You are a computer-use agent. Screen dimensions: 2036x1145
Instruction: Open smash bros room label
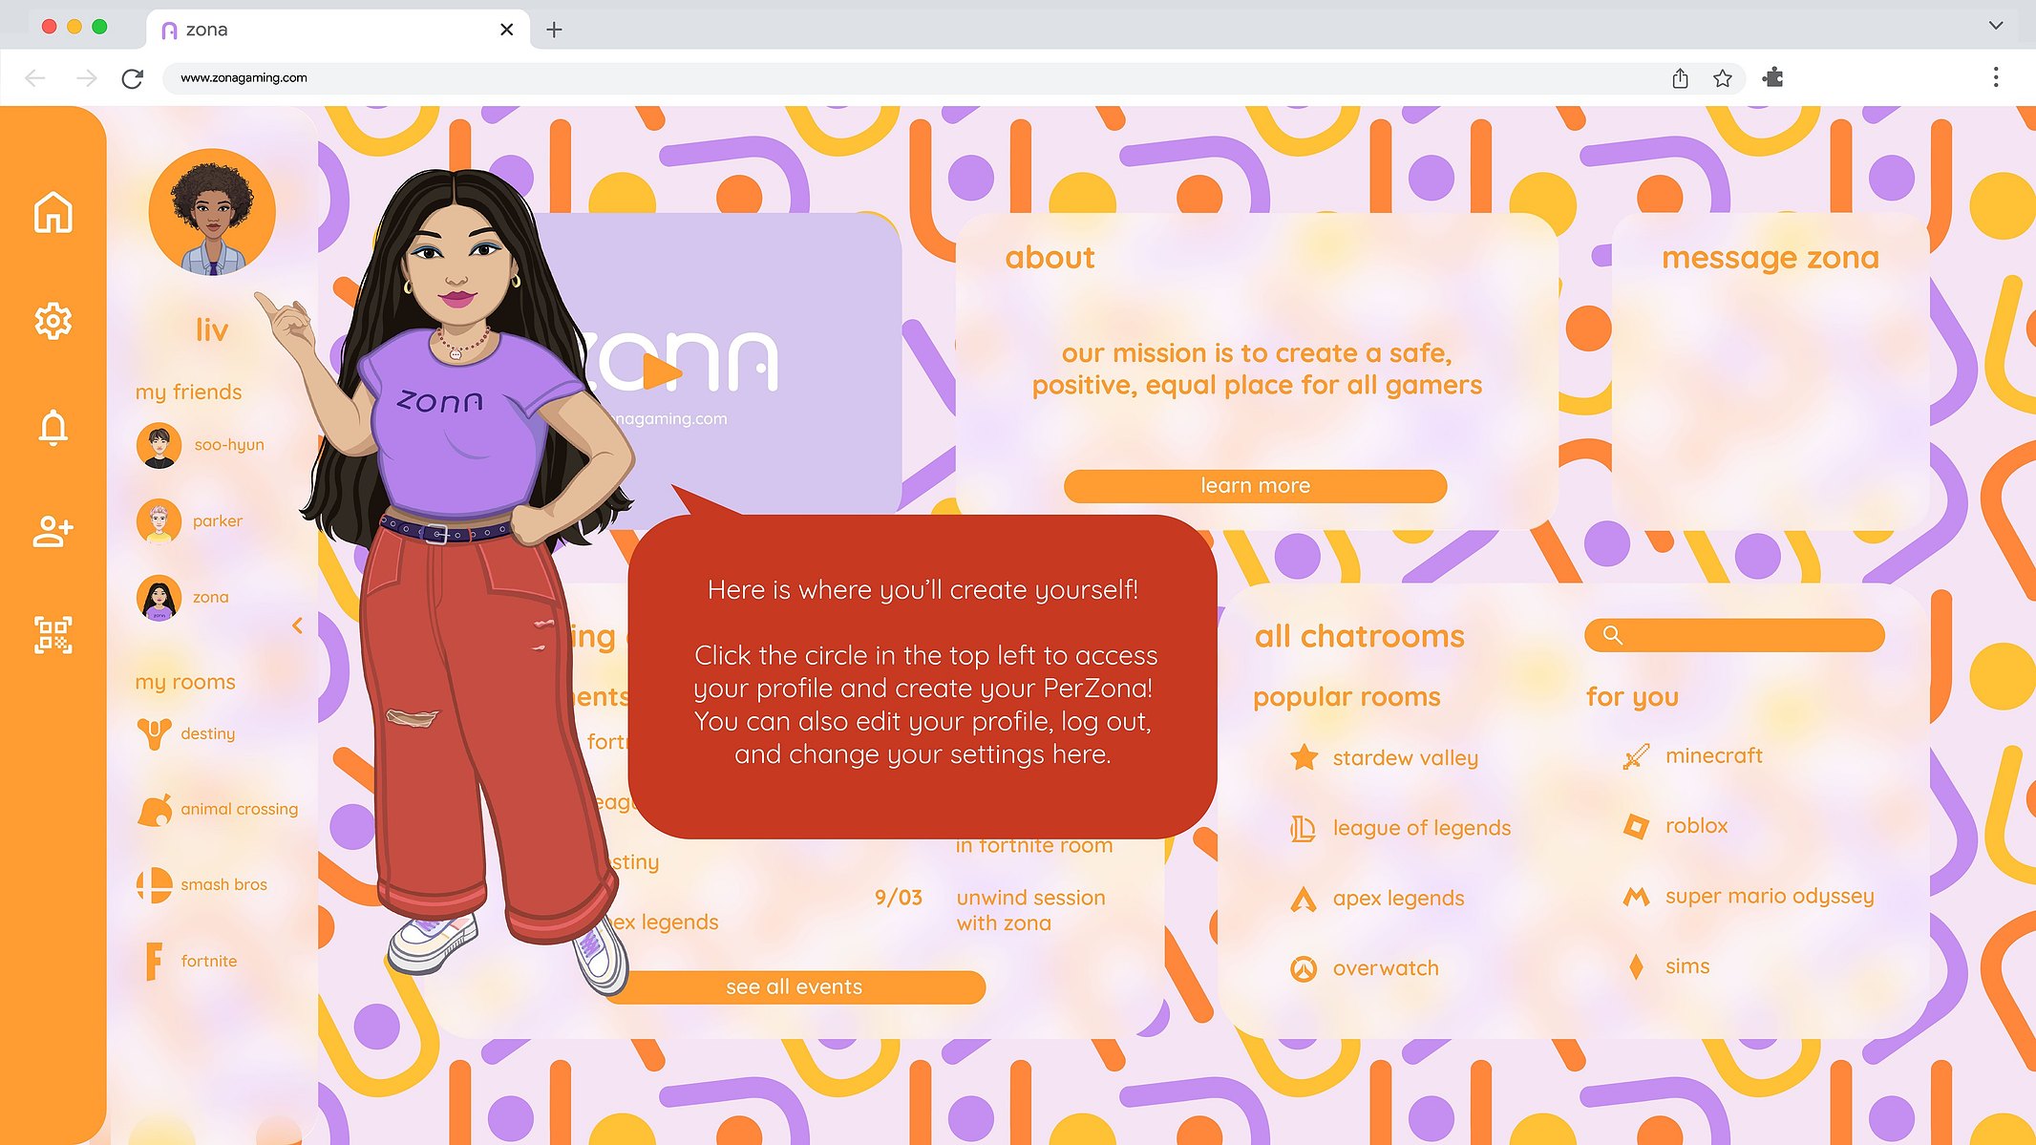[x=223, y=885]
